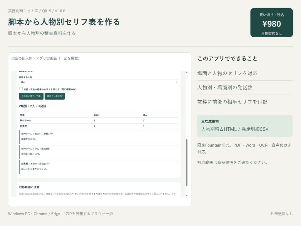Click the line 電車が来たね。
The width and height of the screenshot is (301, 226).
(29, 139)
